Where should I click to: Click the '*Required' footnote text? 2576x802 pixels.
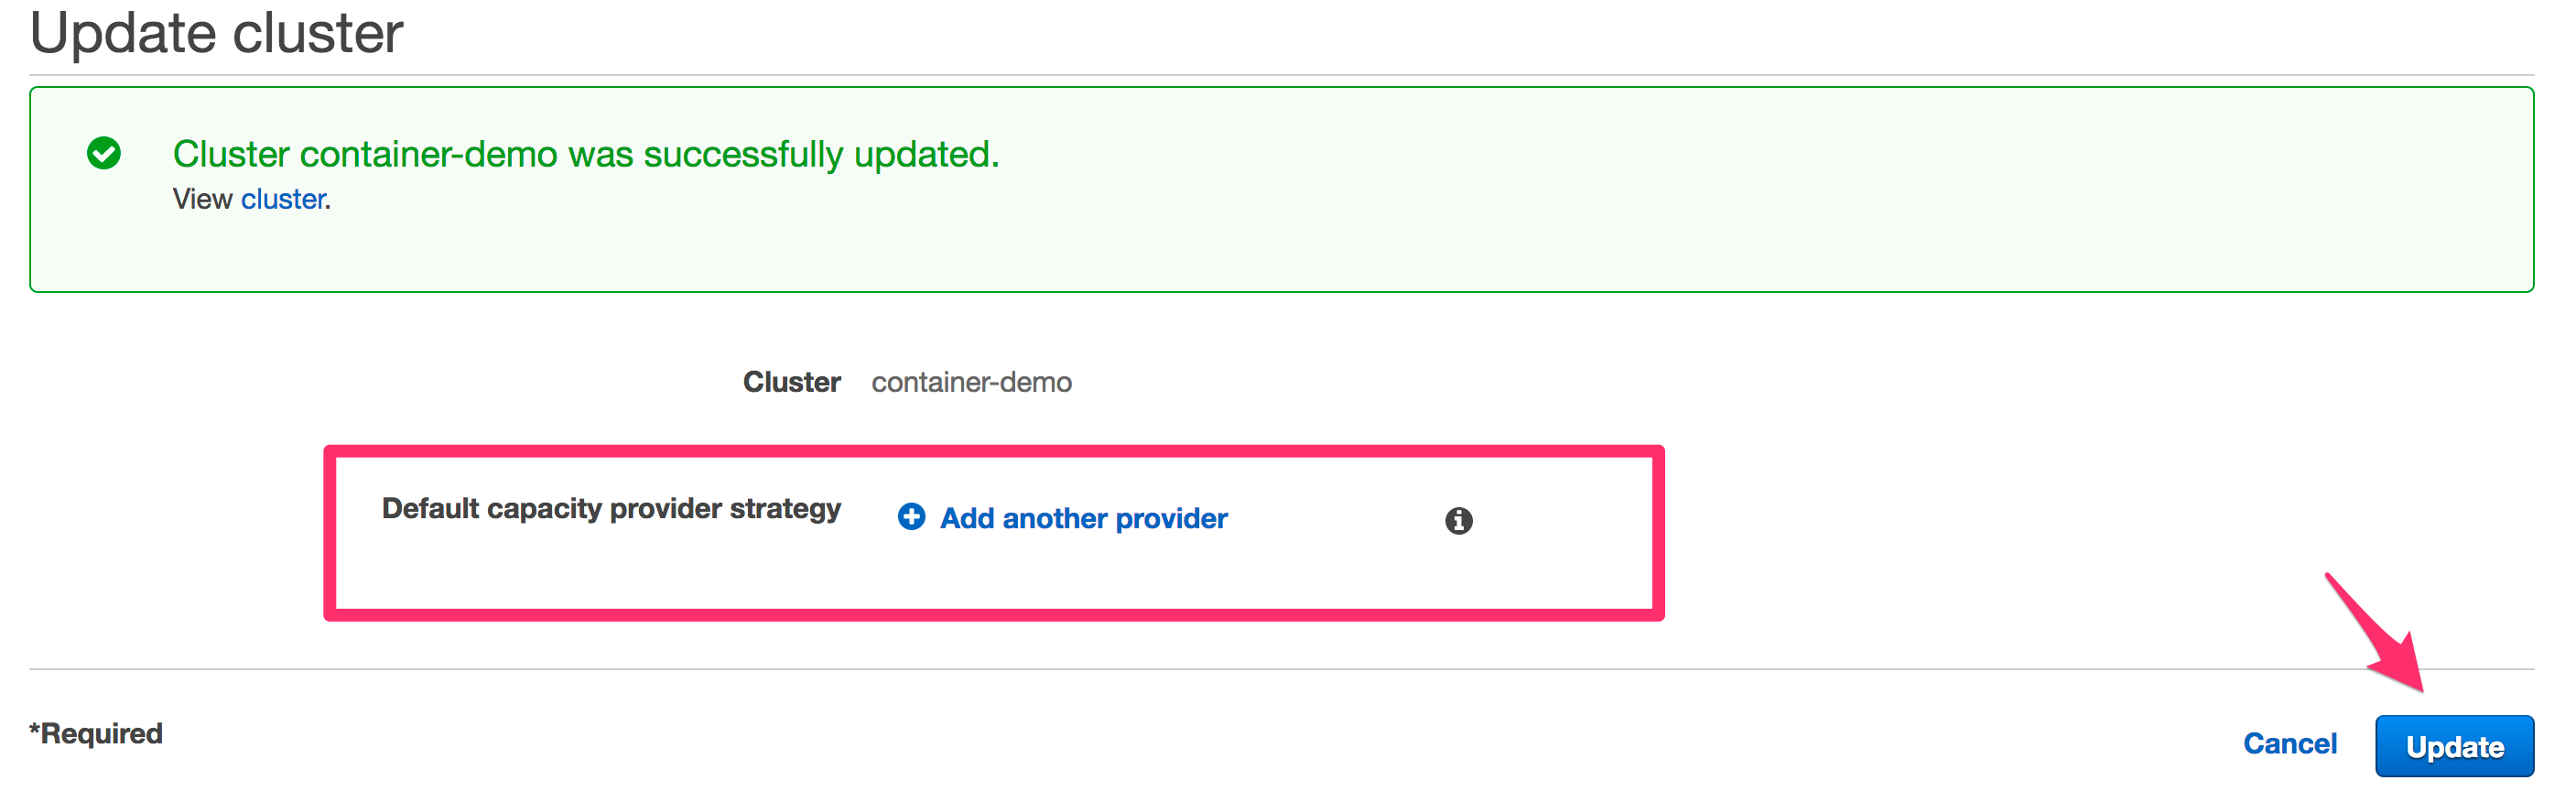pos(96,733)
